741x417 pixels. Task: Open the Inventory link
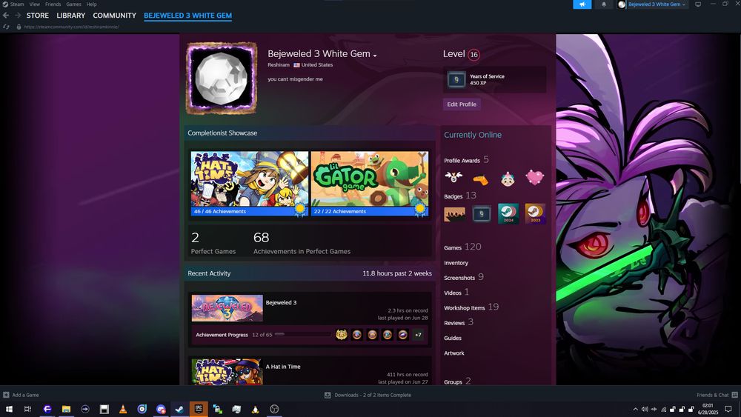tap(456, 263)
